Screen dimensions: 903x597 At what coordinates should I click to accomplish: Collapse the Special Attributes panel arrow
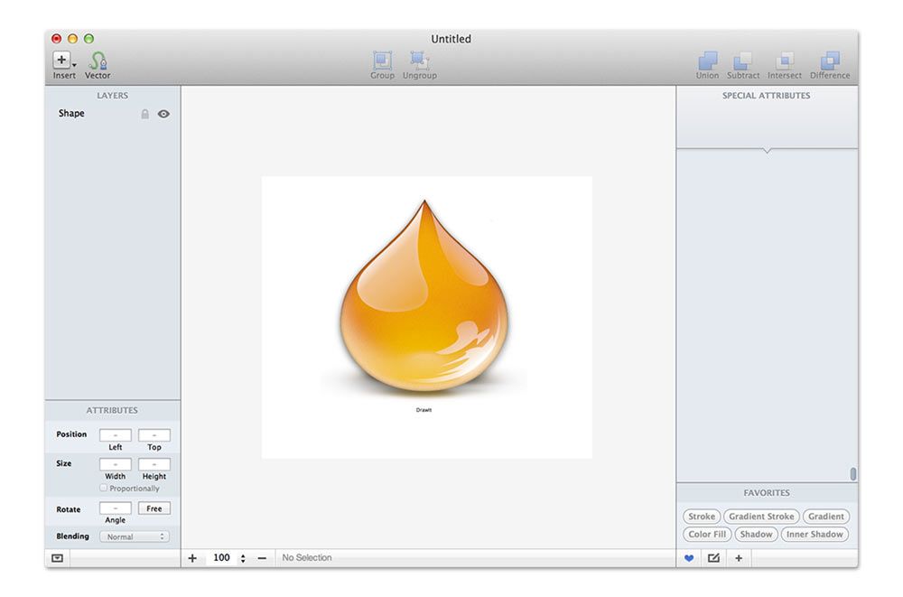pos(767,151)
